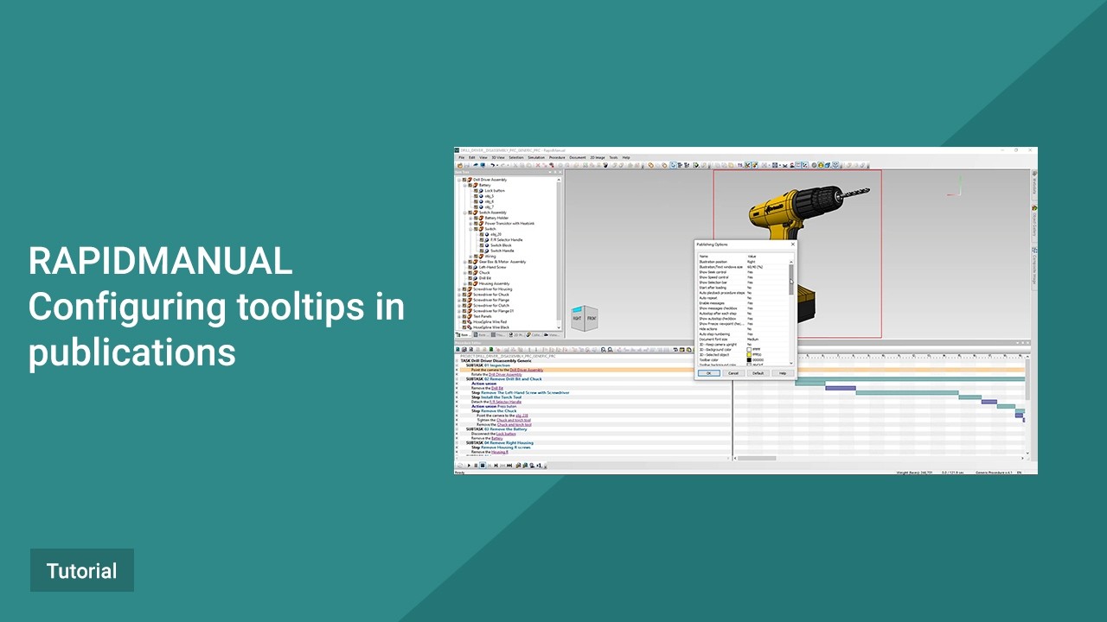Click the Play button in playback bar
1107x622 pixels.
point(469,465)
